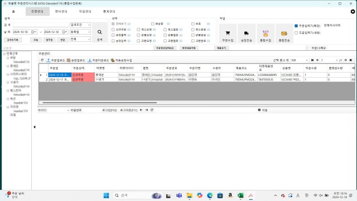Open File Explorer from taskbar
The height and width of the screenshot is (201, 357).
tap(189, 195)
